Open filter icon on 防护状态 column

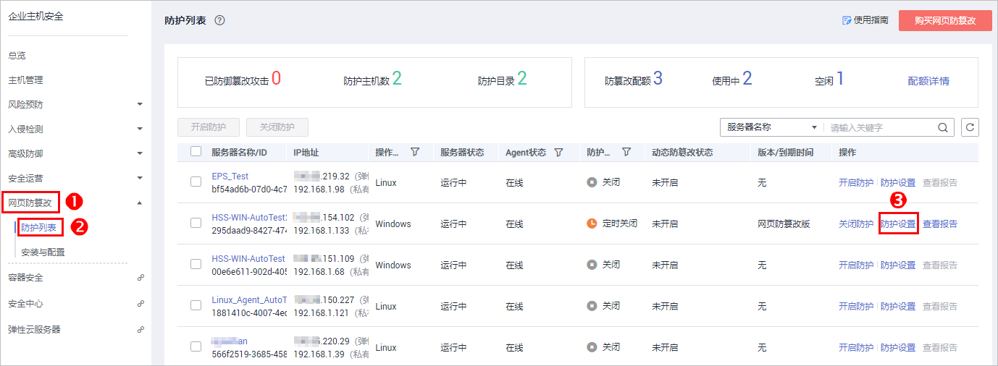tap(626, 153)
